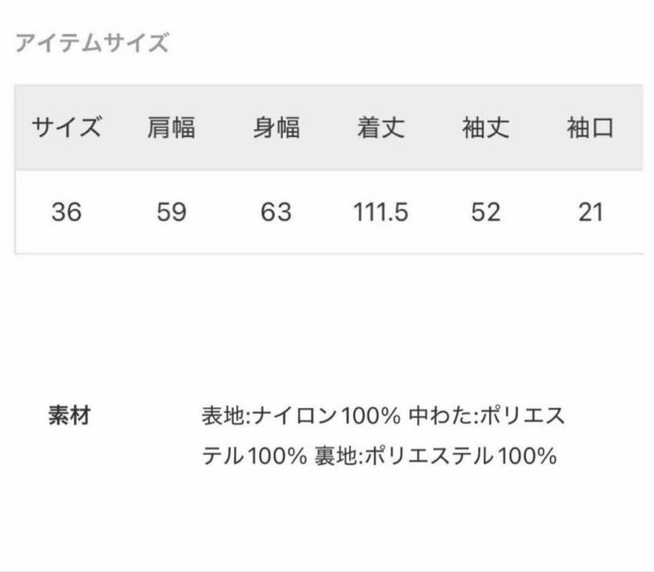The height and width of the screenshot is (572, 654).
Task: Click the horizontal divider at the page bottom
Action: (327, 570)
